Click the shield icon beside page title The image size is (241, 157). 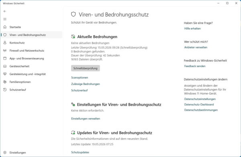click(74, 14)
